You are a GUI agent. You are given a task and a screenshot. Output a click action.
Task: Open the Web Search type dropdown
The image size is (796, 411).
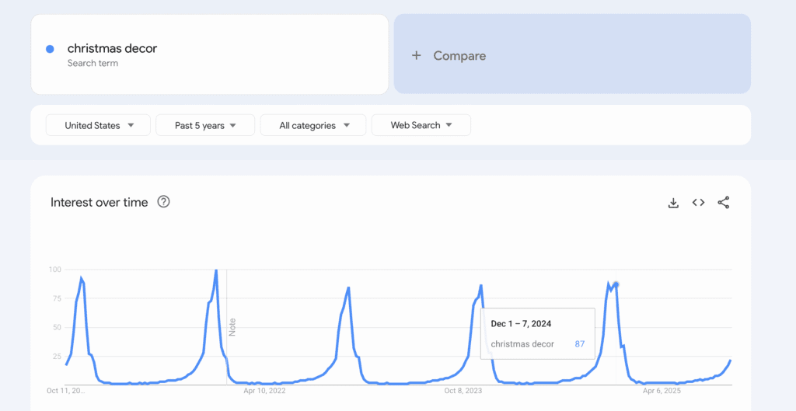click(x=421, y=125)
